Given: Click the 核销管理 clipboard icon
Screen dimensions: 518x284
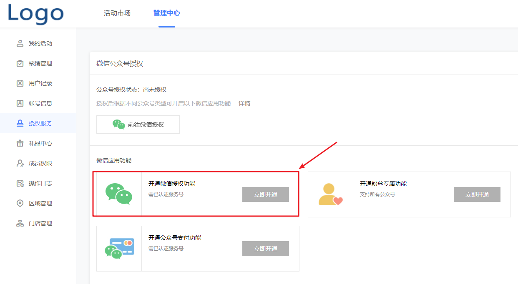Looking at the screenshot, I should pyautogui.click(x=20, y=63).
